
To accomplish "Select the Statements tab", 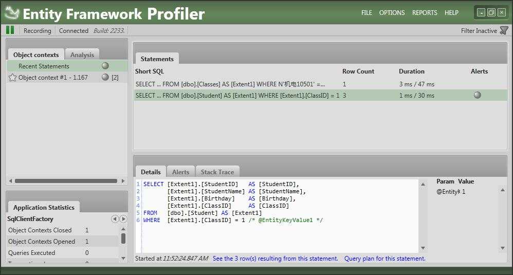I will click(x=157, y=59).
